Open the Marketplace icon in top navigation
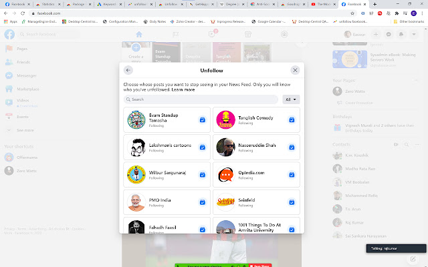Screen dimensions: 428x267 click(x=248, y=34)
